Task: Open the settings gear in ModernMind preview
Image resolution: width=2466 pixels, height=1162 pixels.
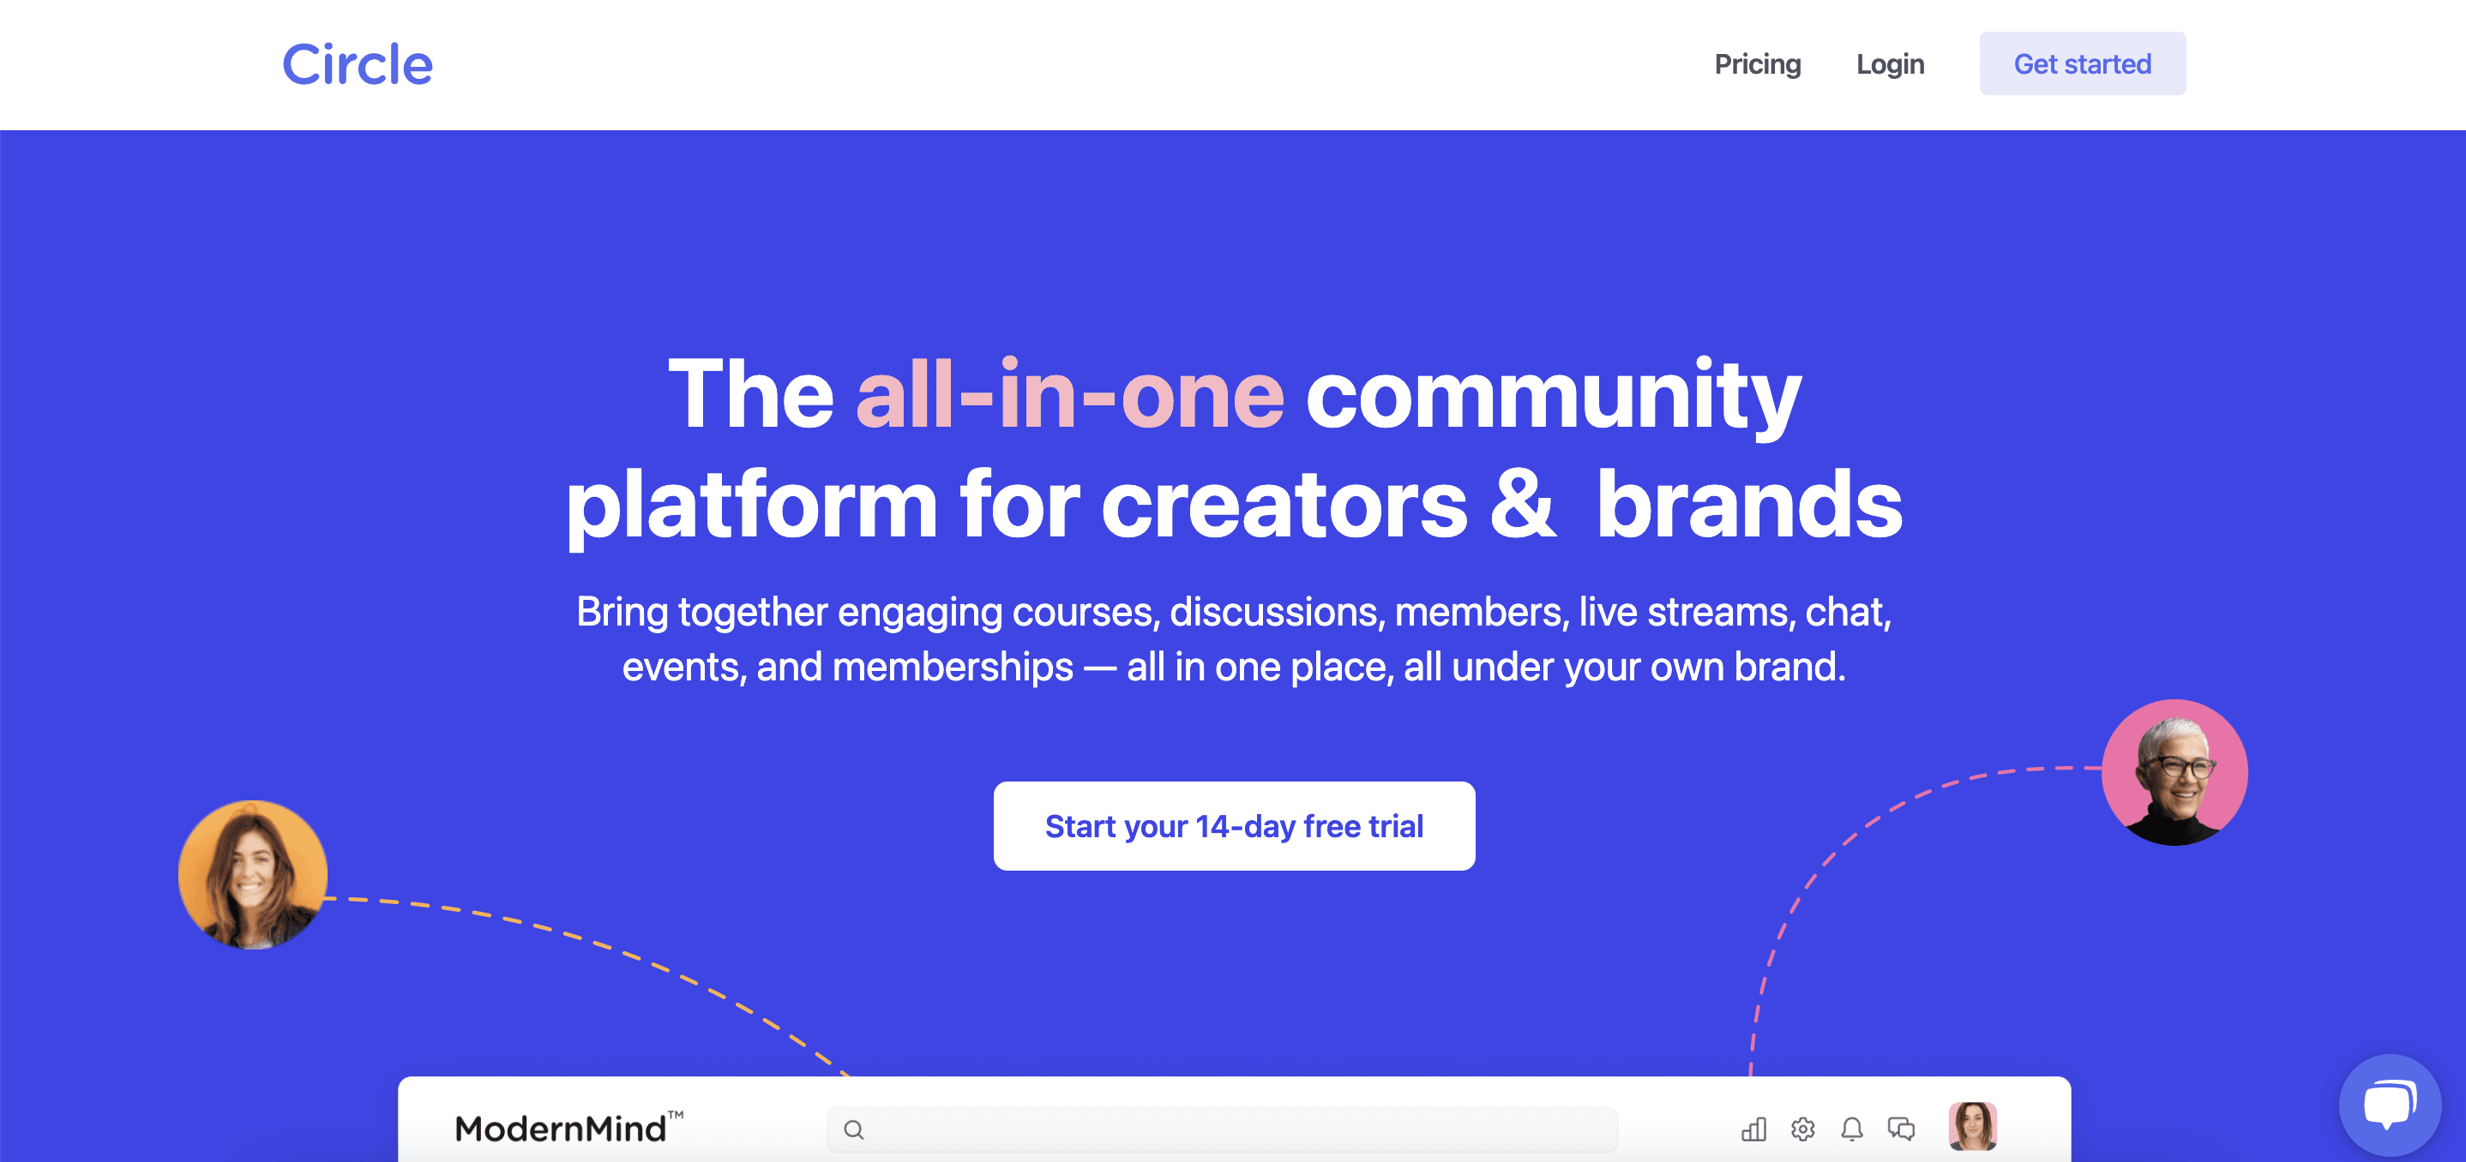Action: tap(1802, 1129)
